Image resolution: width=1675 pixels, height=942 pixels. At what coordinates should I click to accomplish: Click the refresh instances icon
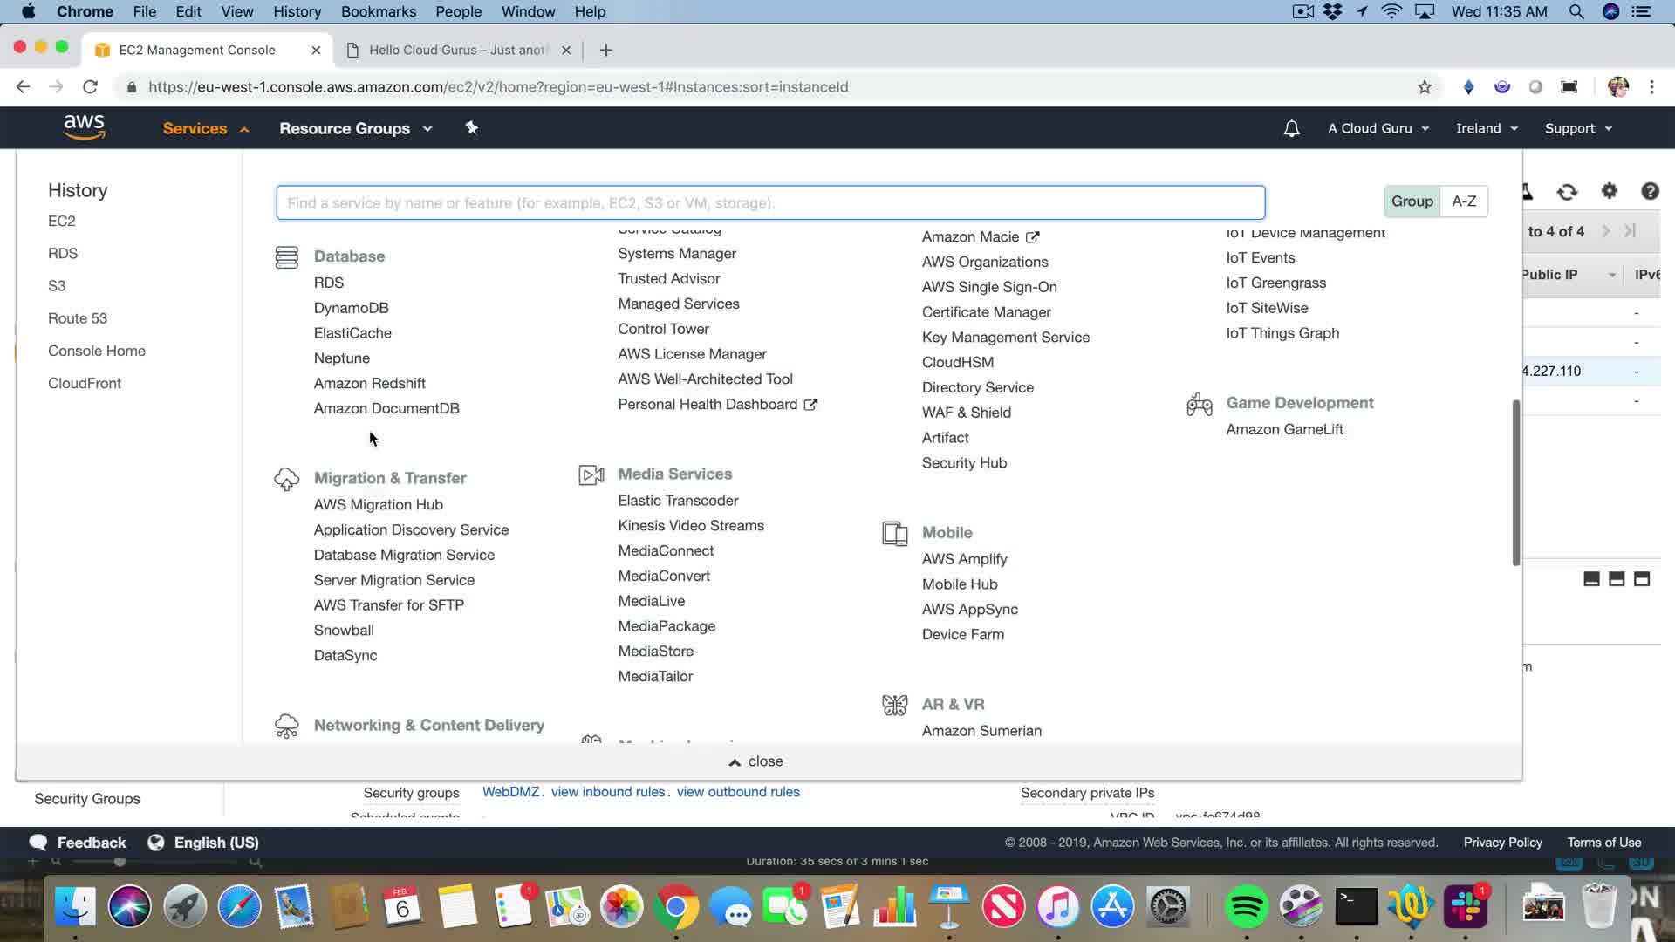point(1567,192)
